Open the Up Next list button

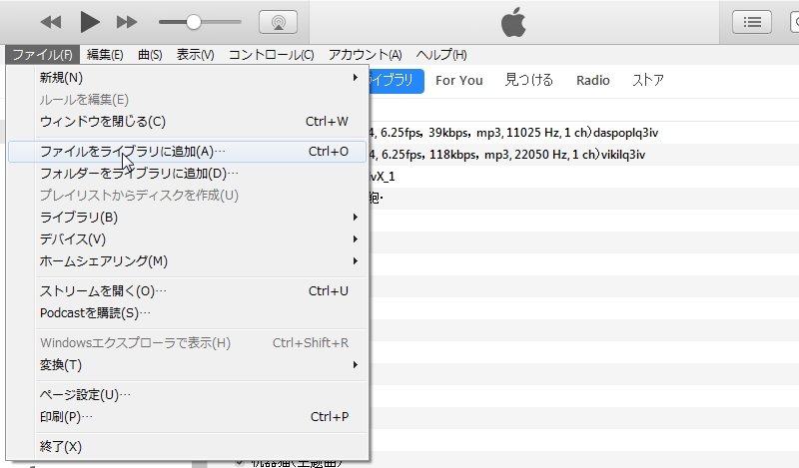pos(752,22)
